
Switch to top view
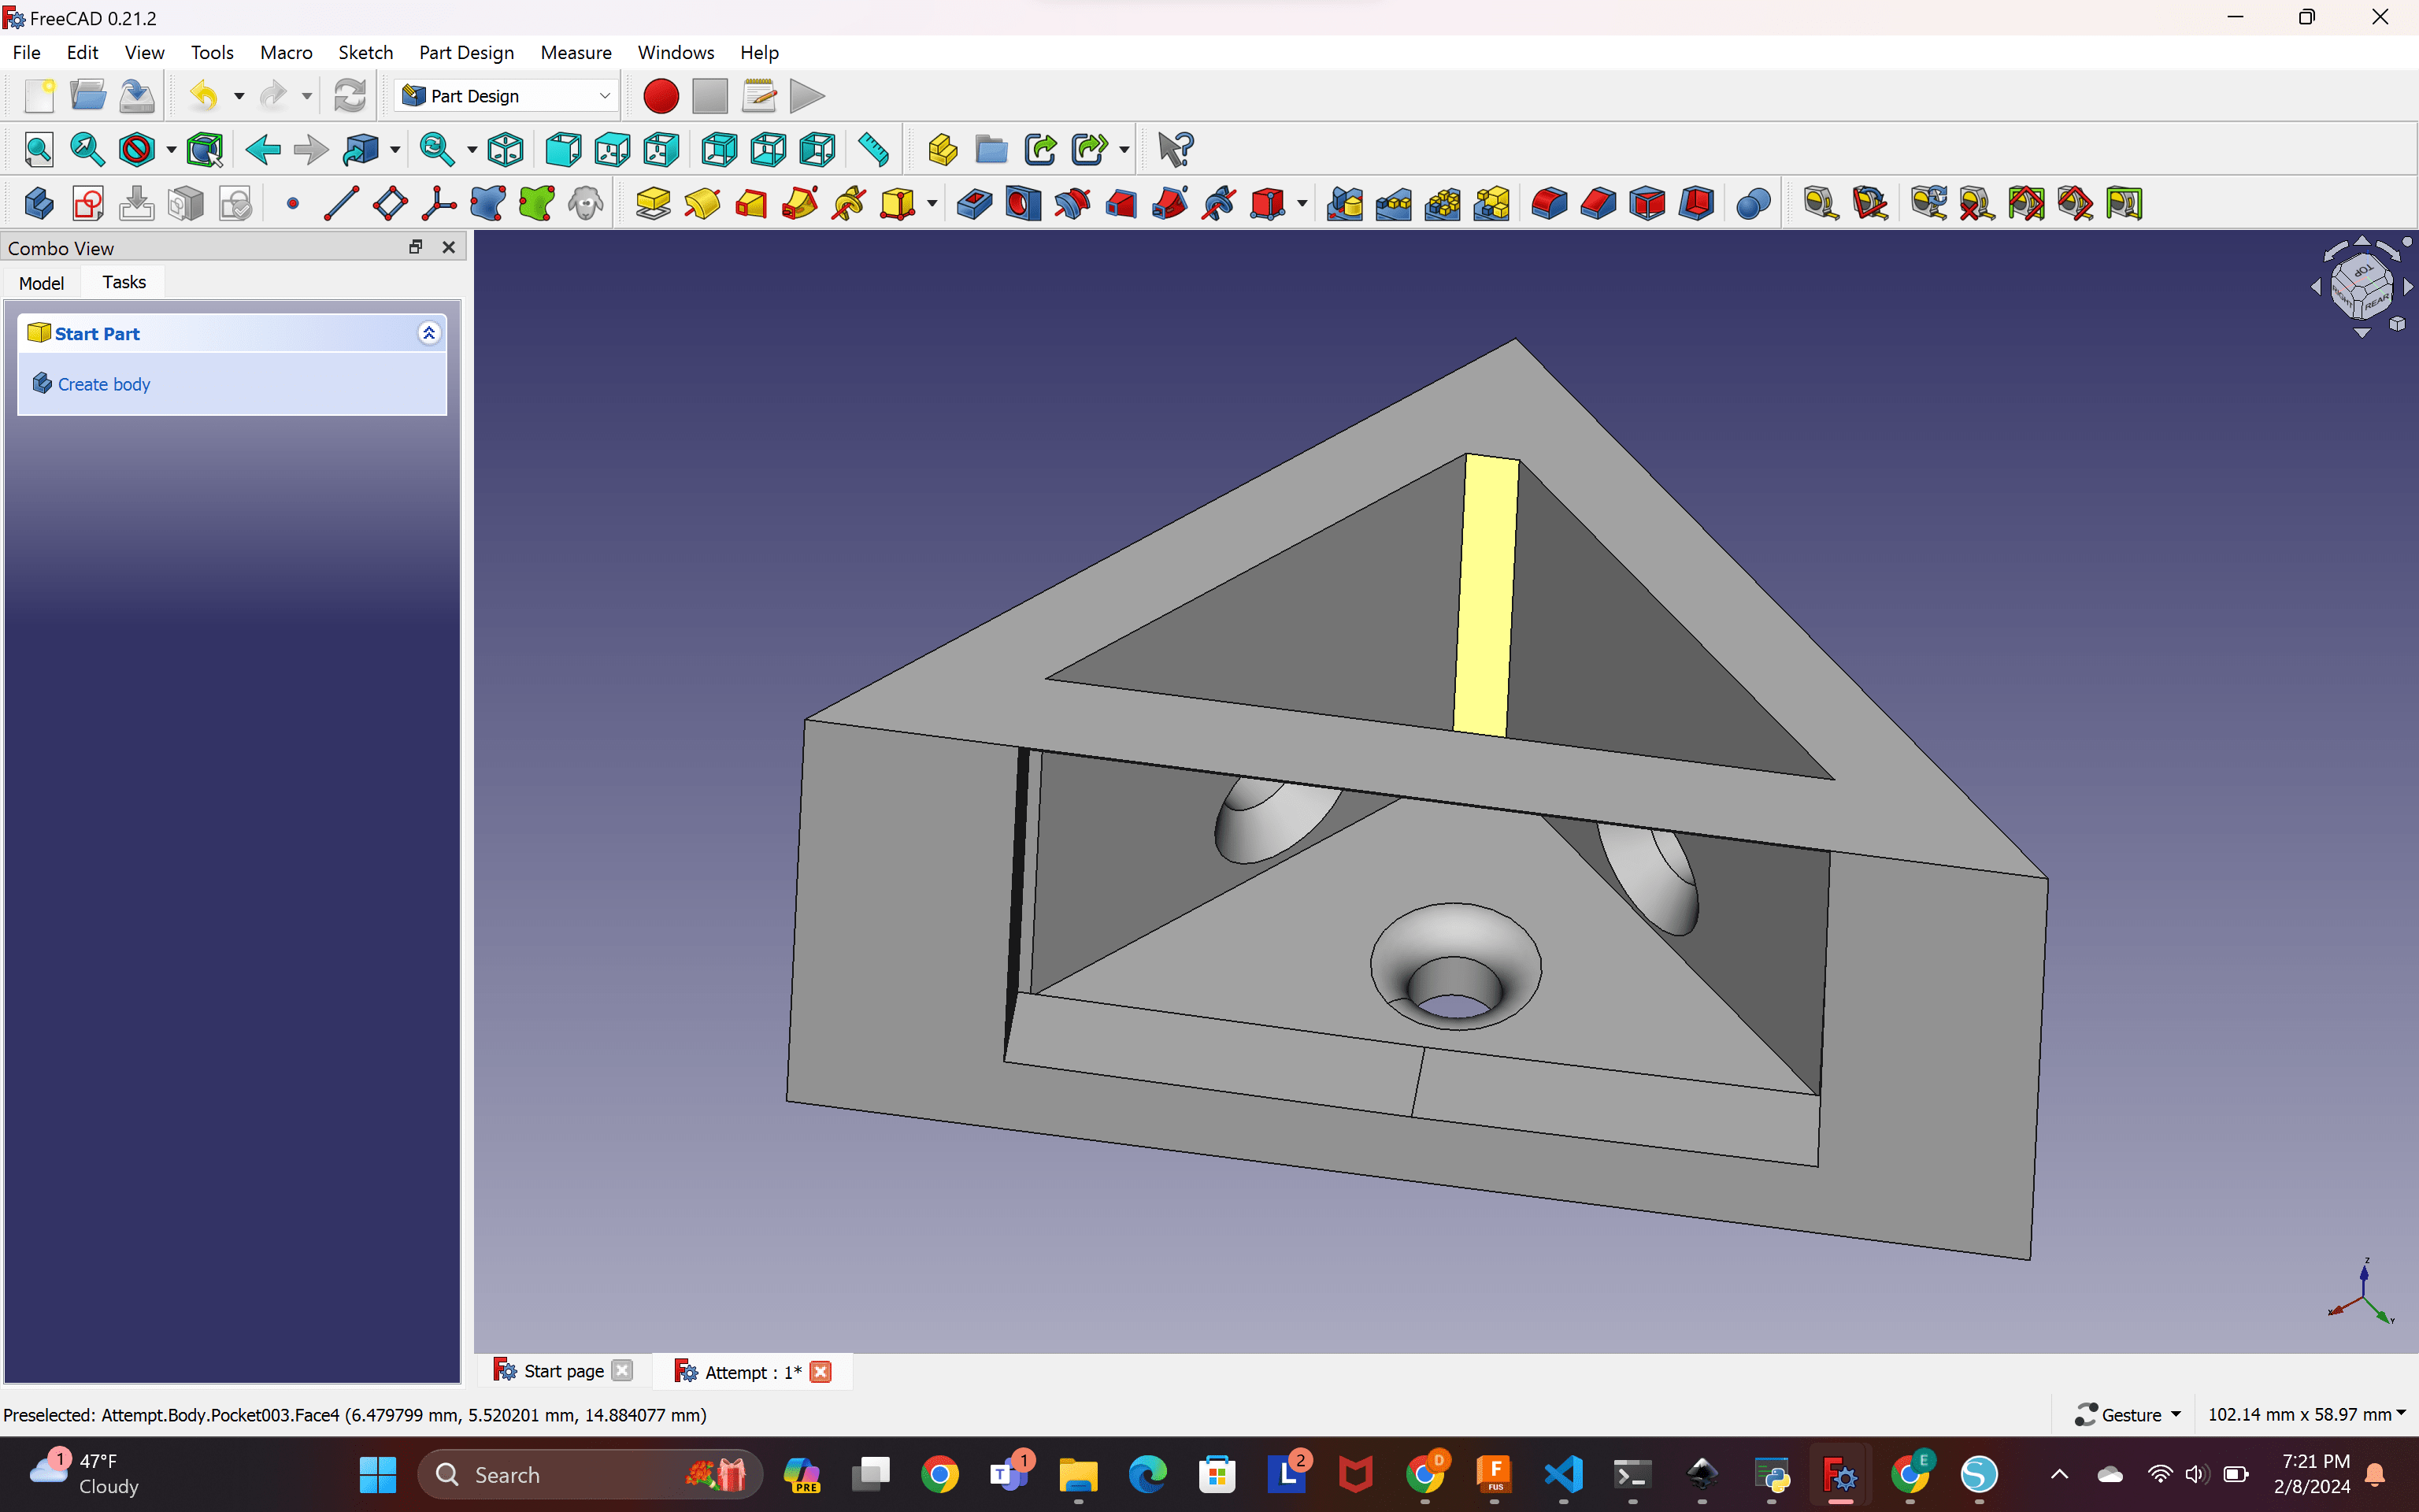613,150
